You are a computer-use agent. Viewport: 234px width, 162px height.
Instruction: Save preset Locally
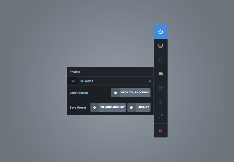click(x=139, y=107)
